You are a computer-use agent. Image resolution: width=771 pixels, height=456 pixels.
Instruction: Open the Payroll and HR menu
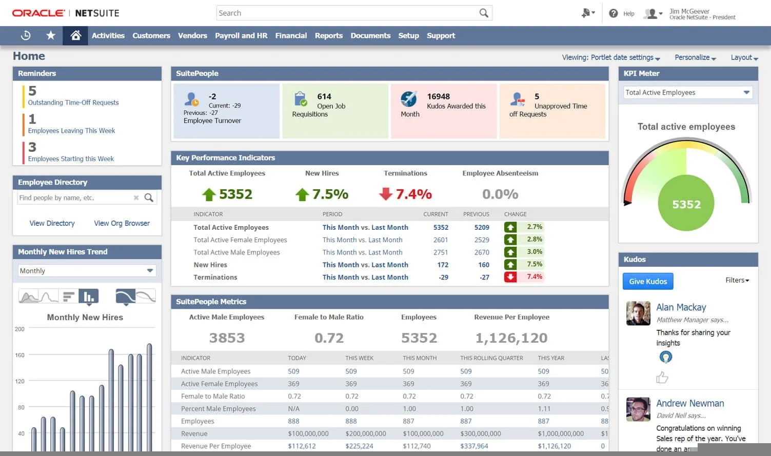coord(241,35)
